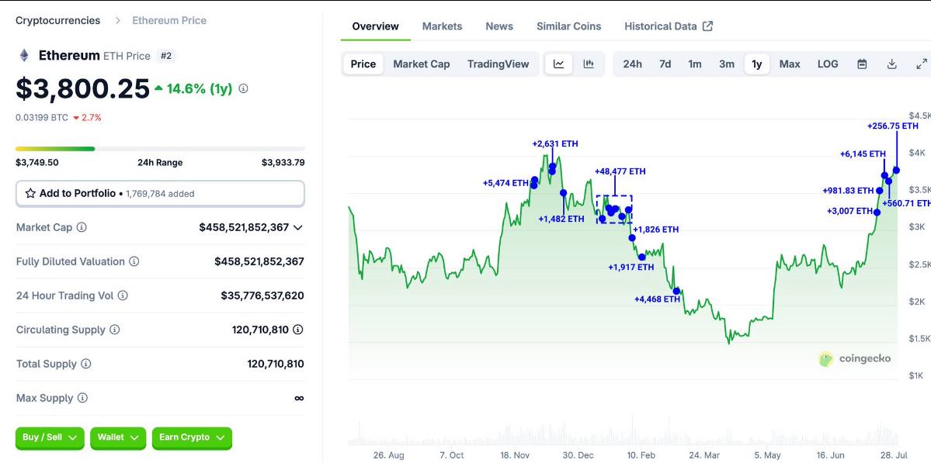Switch to the Markets tab
931x463 pixels.
pos(442,26)
